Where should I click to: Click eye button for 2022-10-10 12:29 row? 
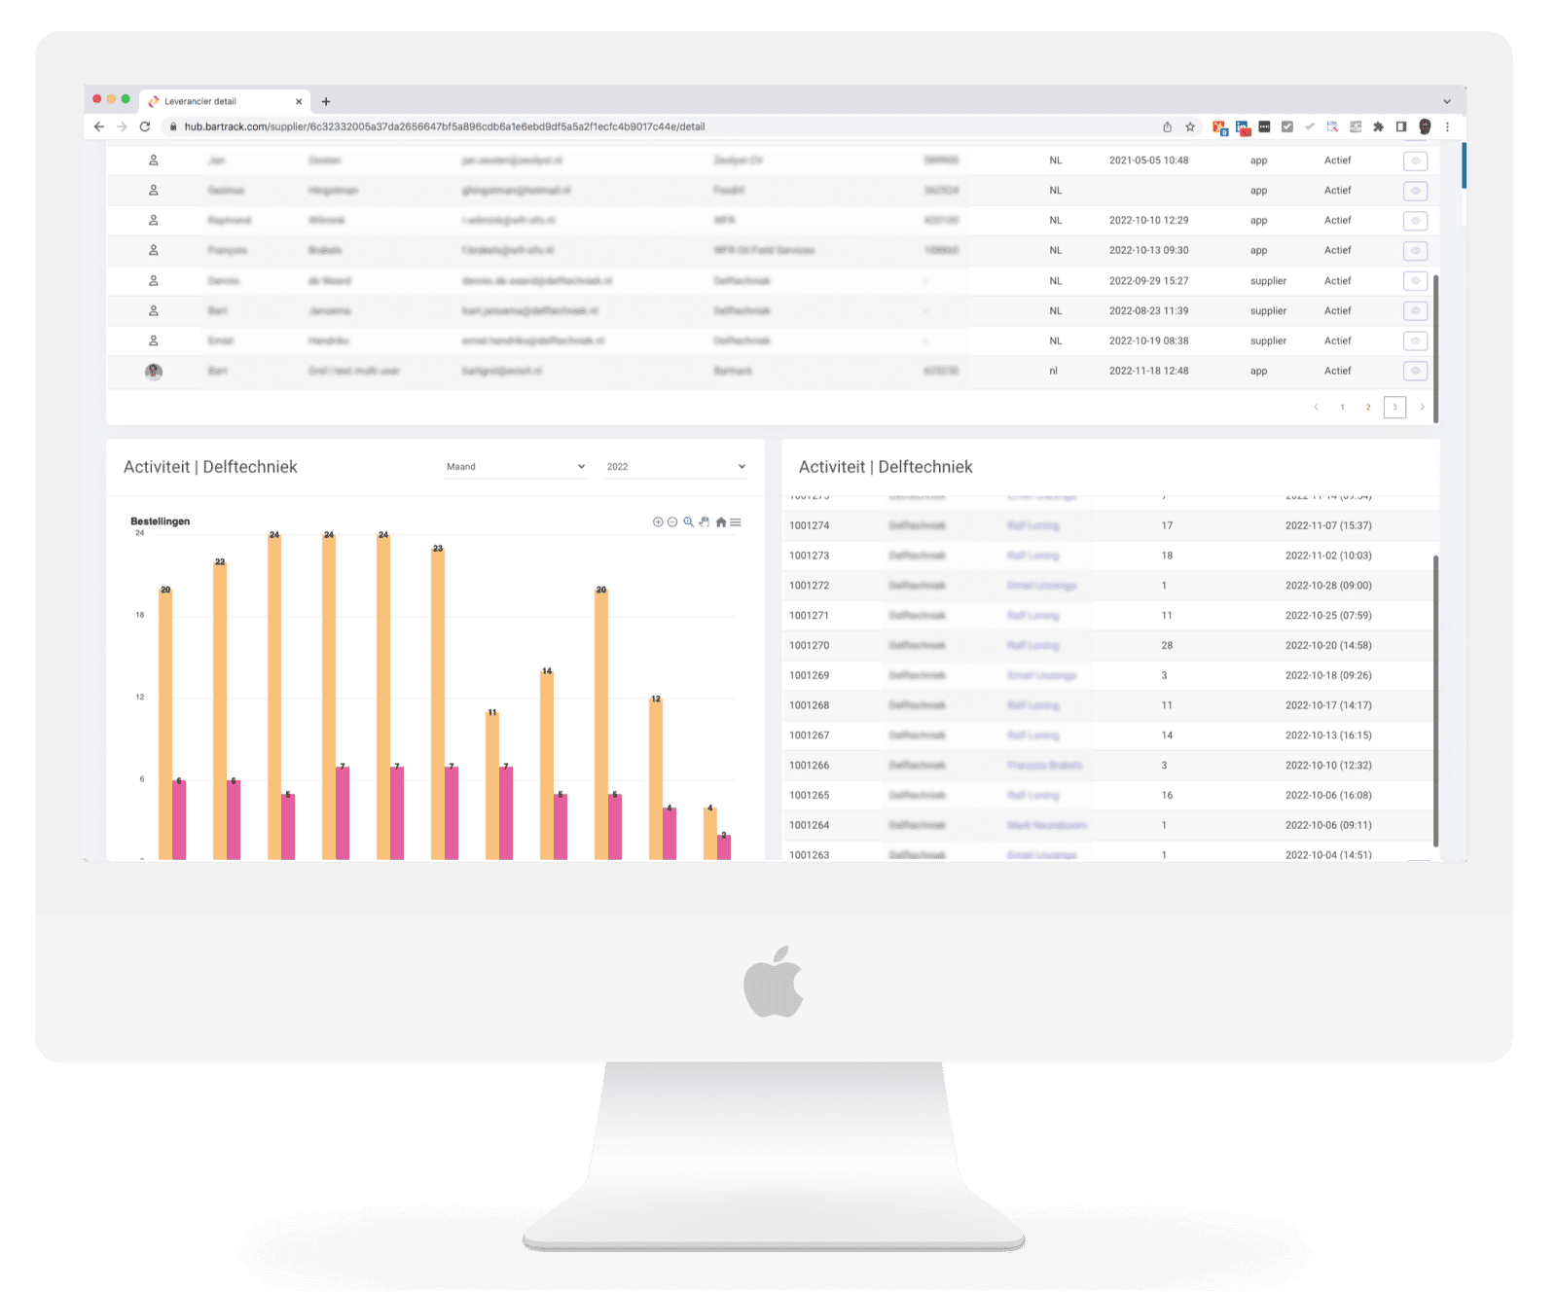[x=1416, y=221]
